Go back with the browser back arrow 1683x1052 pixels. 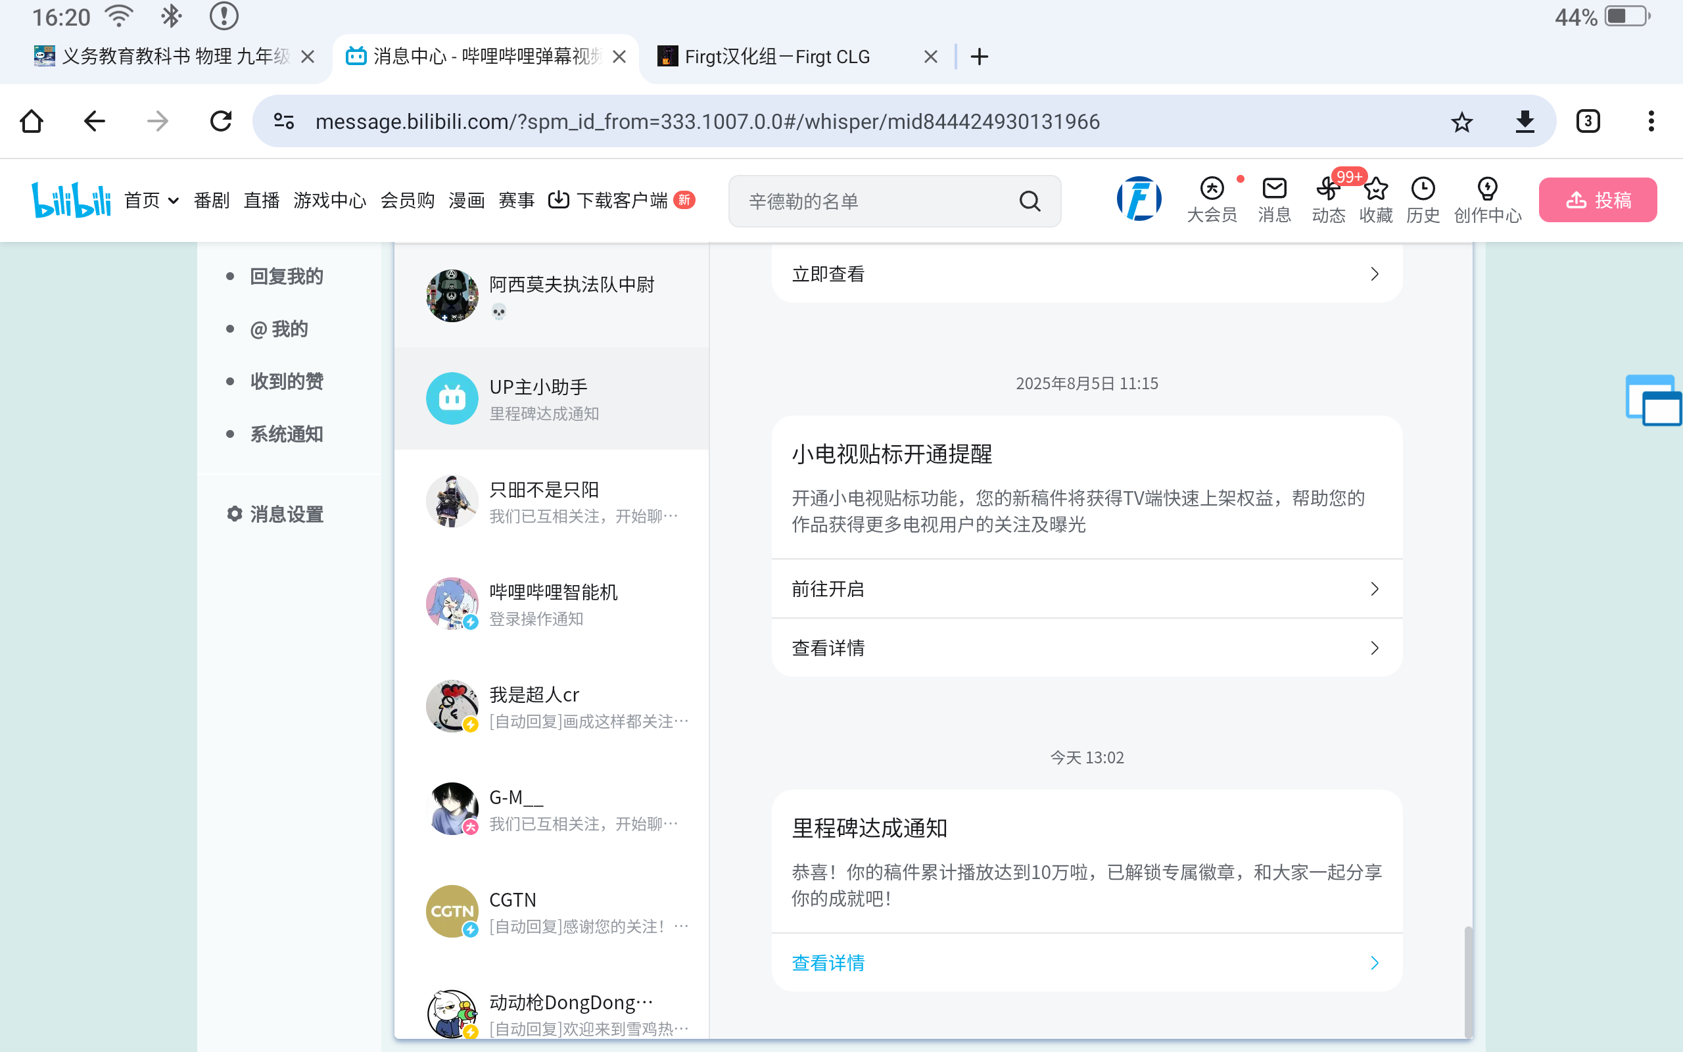coord(95,121)
